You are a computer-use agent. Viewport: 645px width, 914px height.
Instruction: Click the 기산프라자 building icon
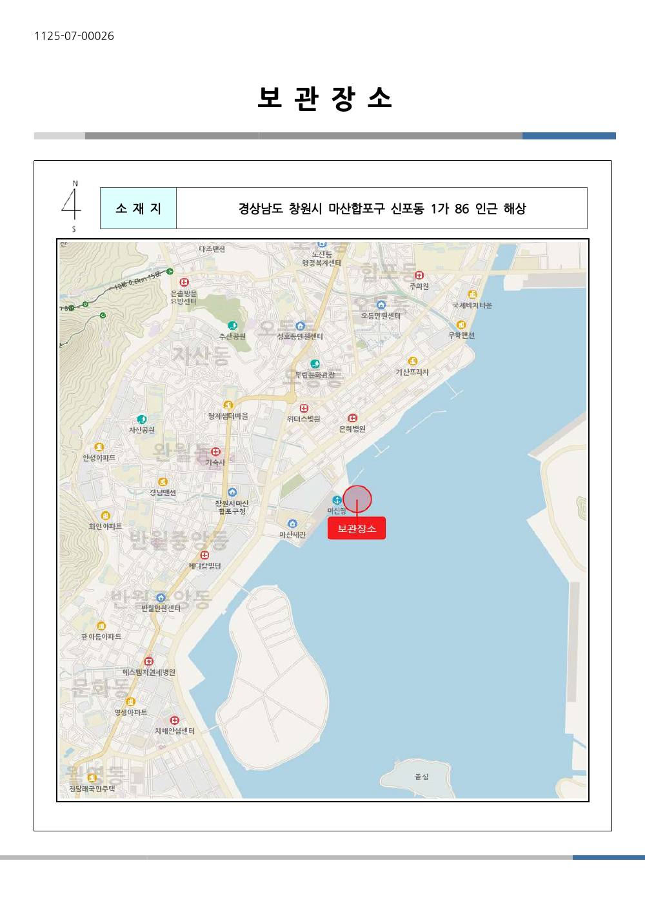(412, 361)
